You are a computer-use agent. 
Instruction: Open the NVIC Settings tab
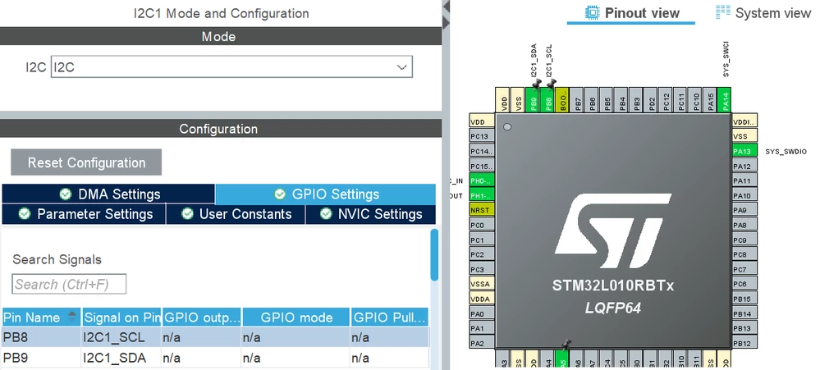pyautogui.click(x=370, y=214)
